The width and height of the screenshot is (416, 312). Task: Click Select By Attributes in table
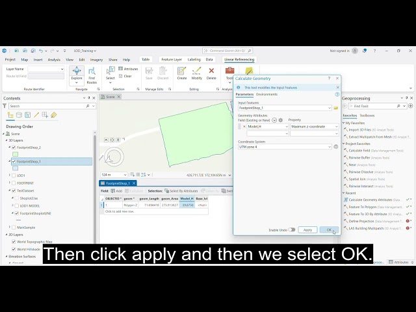[x=181, y=190]
